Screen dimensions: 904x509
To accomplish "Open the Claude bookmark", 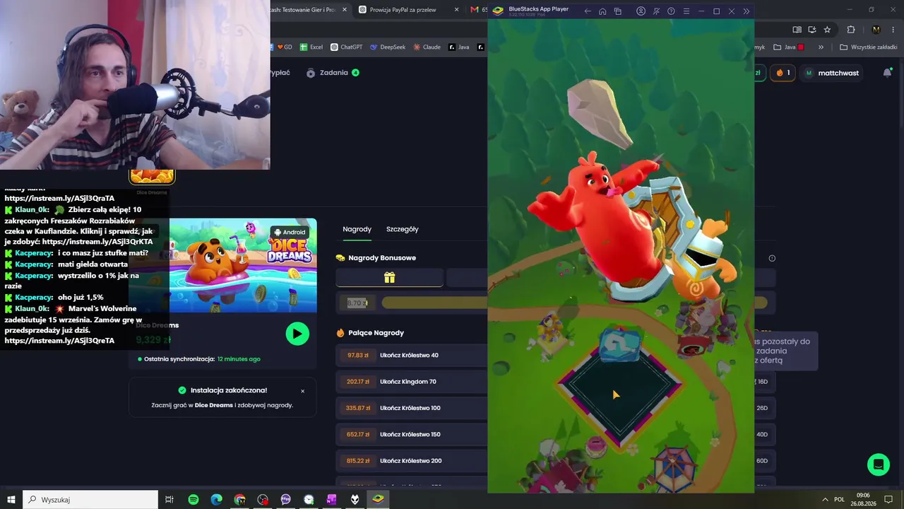I will (x=427, y=47).
